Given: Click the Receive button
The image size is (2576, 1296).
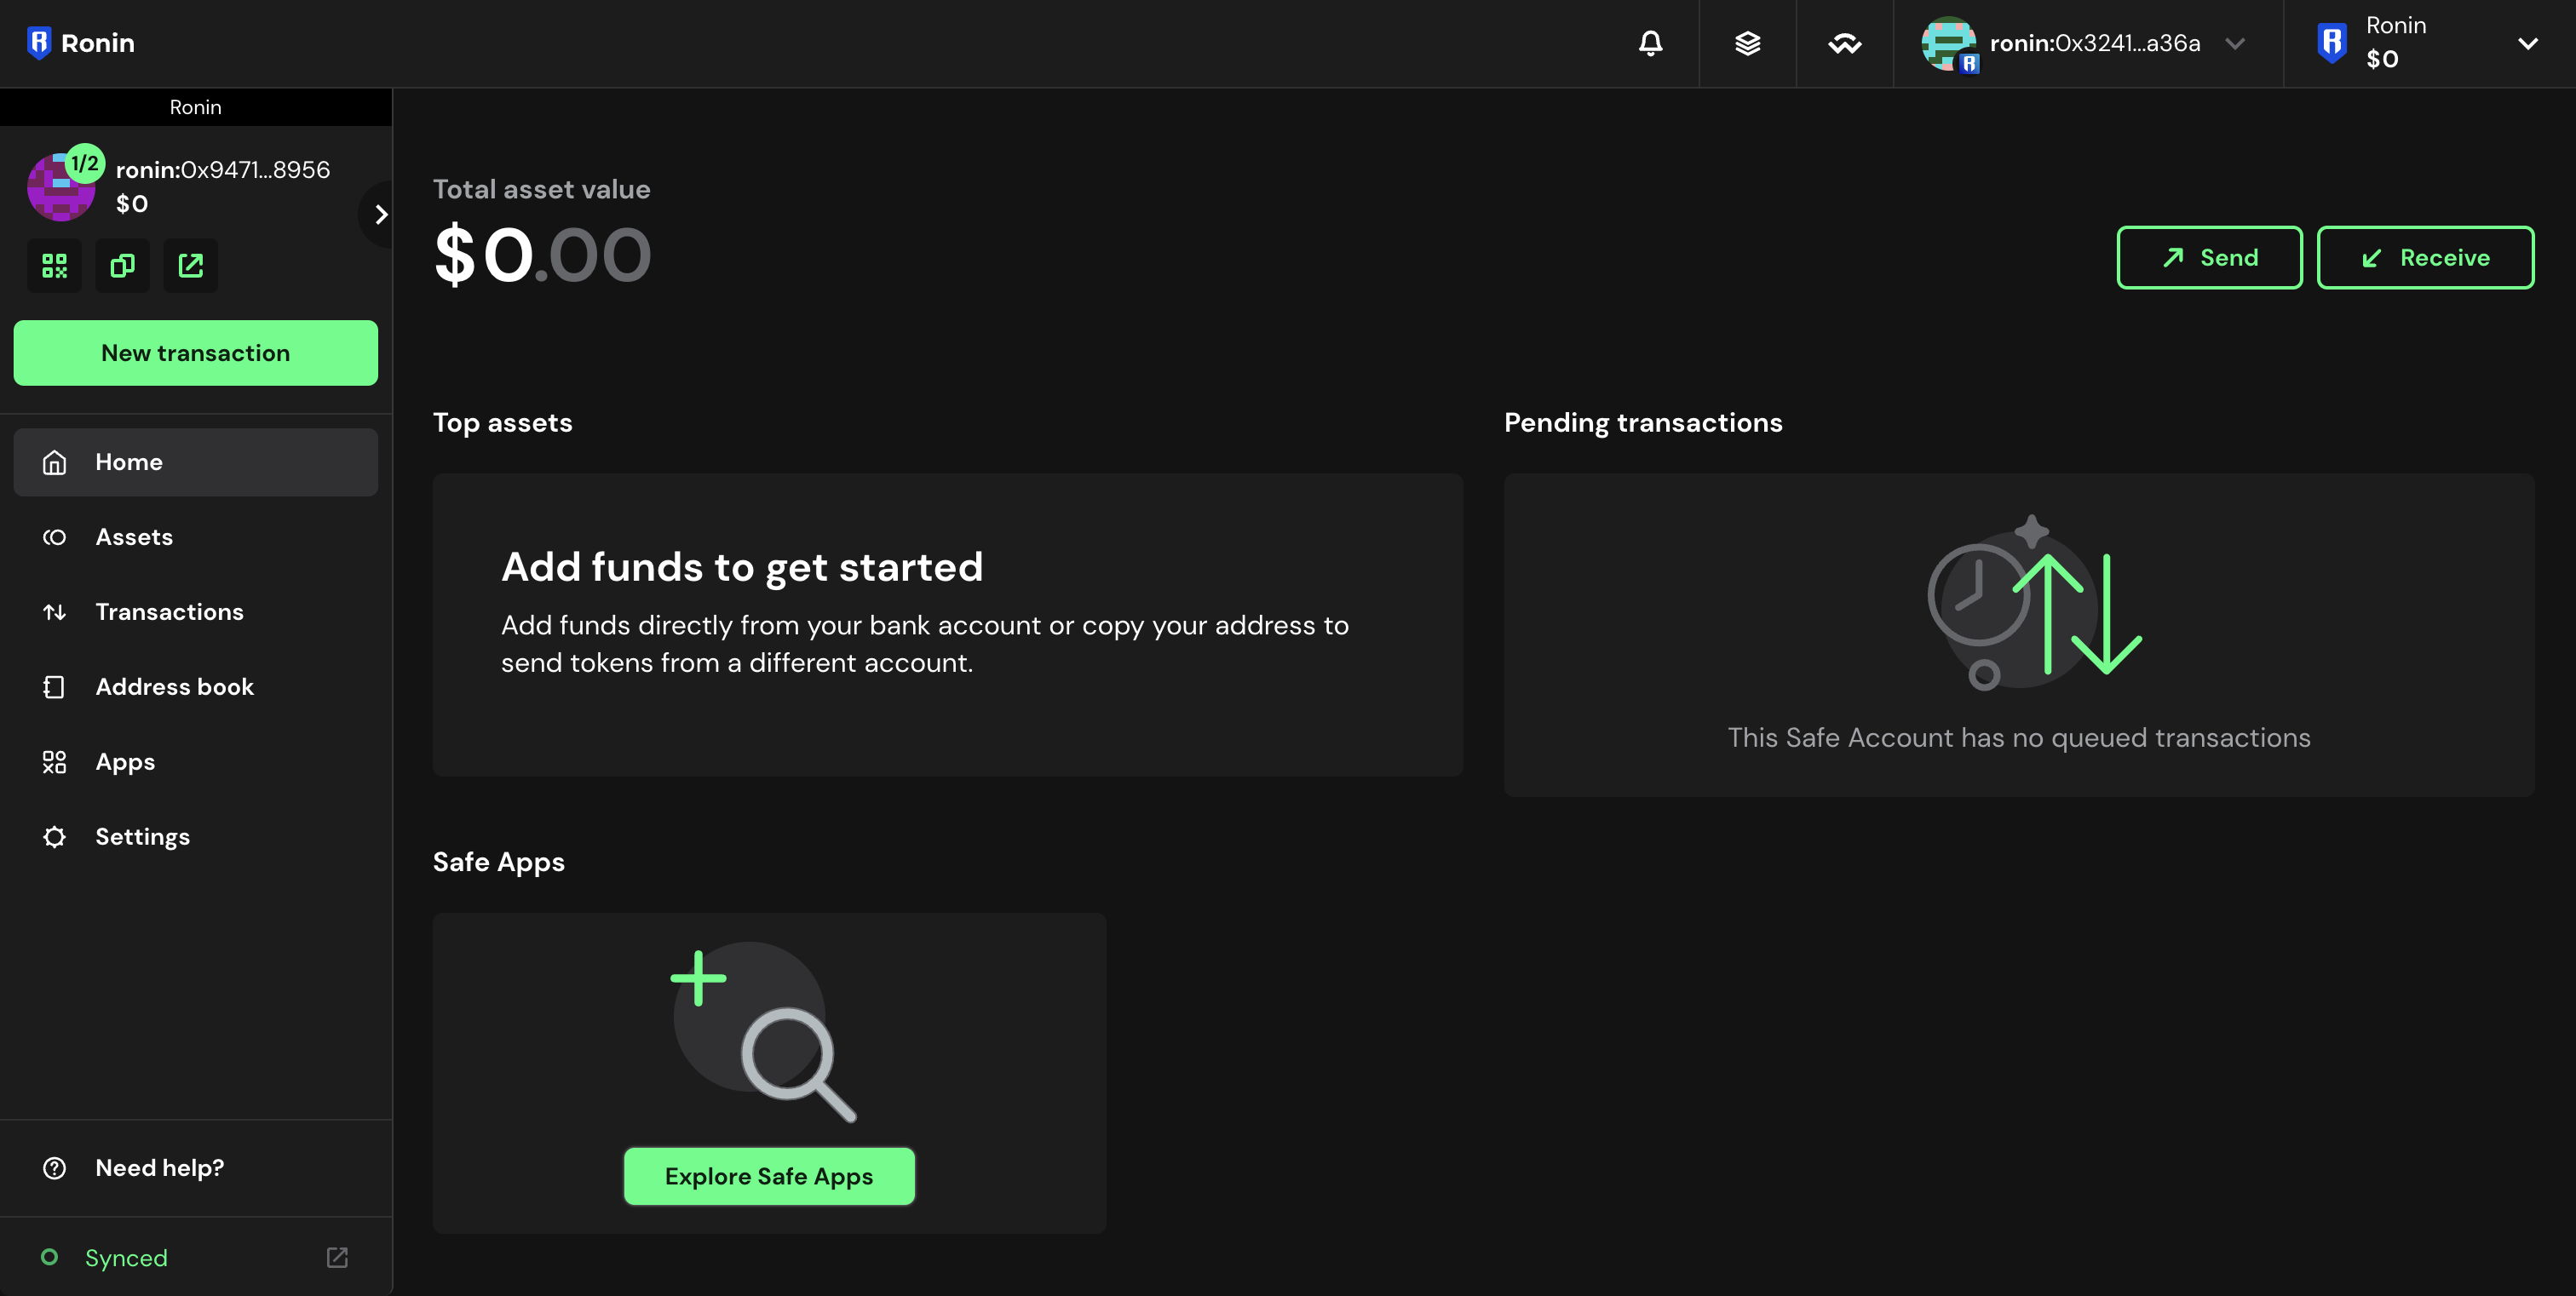Looking at the screenshot, I should pos(2425,258).
